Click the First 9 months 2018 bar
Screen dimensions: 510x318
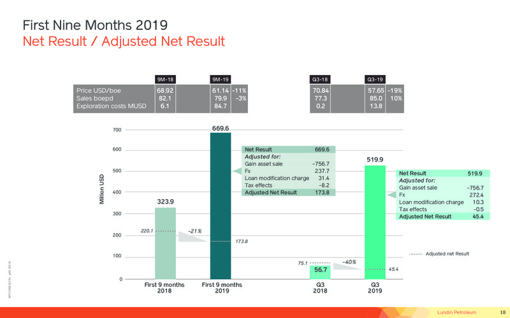click(165, 244)
